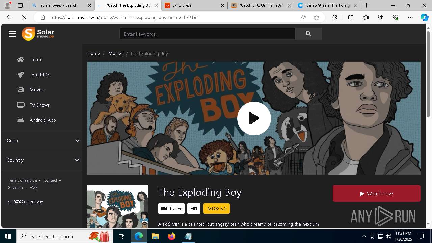Viewport: 432px width, 243px height.
Task: Open Split screen icon
Action: tap(351, 17)
